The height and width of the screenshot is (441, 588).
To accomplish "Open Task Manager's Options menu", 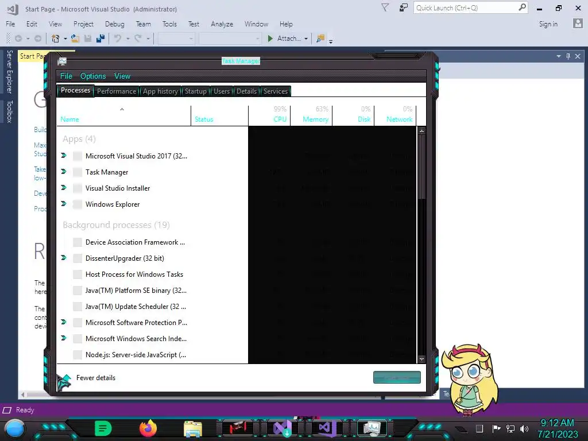I will [93, 76].
